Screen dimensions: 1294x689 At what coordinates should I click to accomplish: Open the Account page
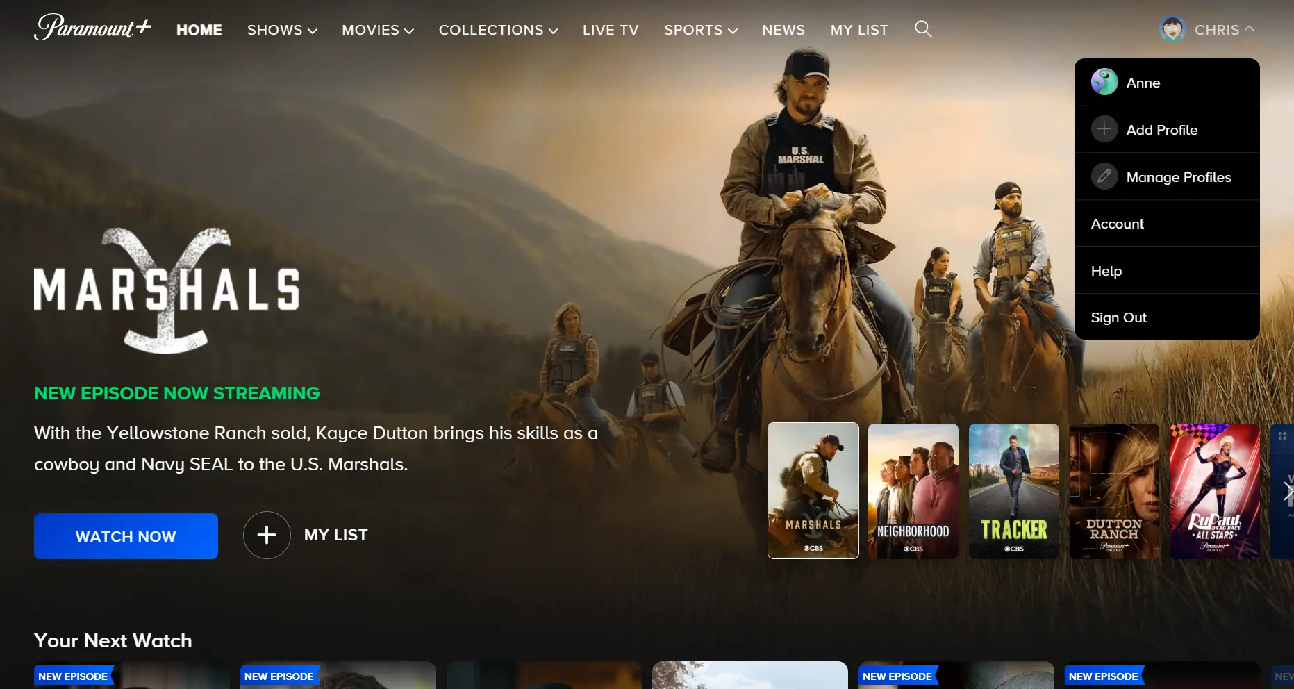(1167, 224)
